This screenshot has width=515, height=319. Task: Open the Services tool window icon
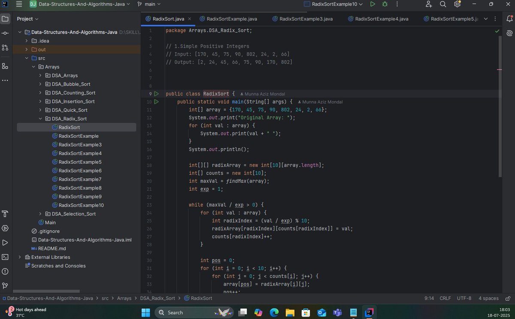5,228
